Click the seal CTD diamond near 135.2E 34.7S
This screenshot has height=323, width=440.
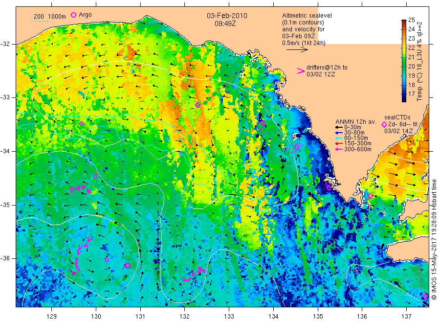pyautogui.click(x=329, y=187)
